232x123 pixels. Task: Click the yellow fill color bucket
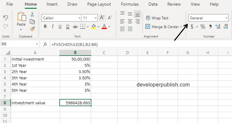tap(93, 27)
